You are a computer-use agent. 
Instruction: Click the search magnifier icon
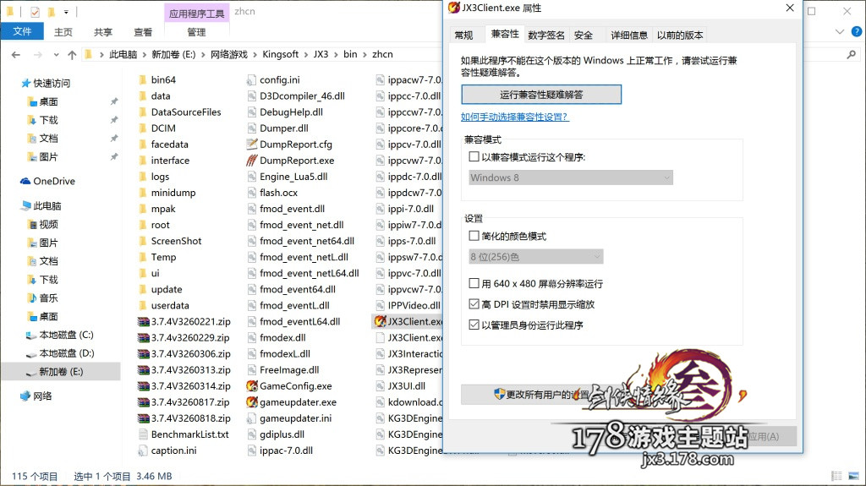tap(851, 54)
